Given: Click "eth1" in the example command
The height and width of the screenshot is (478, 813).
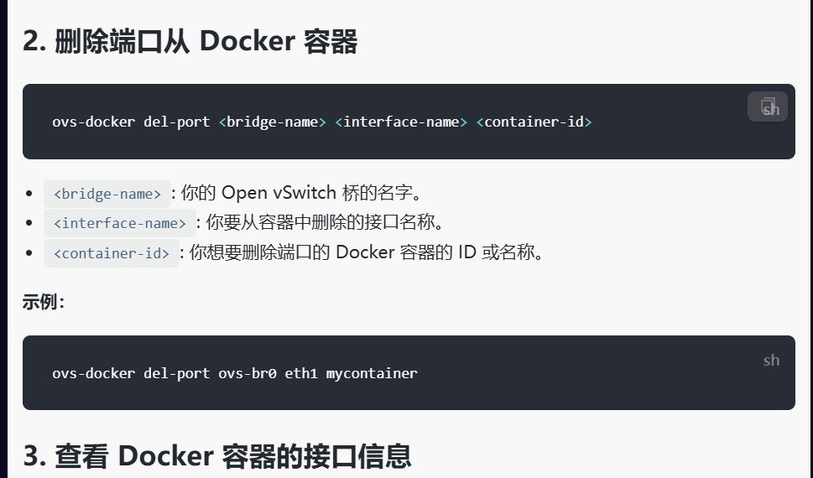Looking at the screenshot, I should (x=301, y=373).
